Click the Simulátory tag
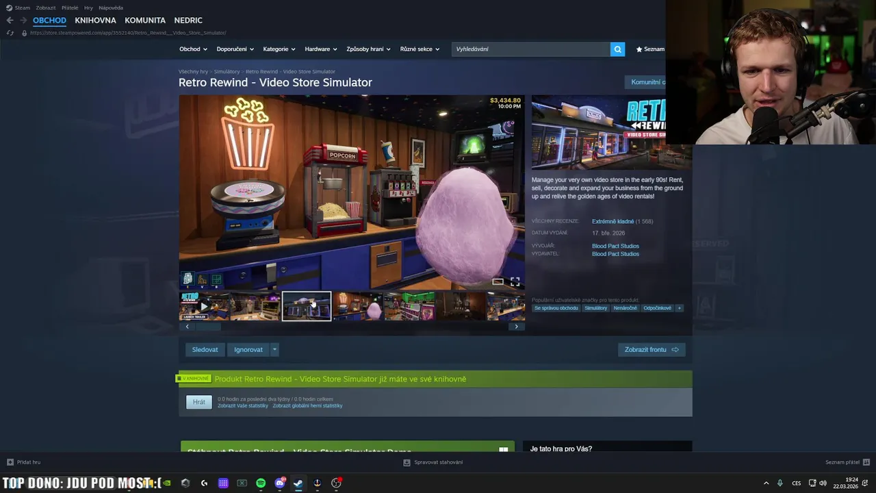Image resolution: width=876 pixels, height=493 pixels. pyautogui.click(x=595, y=308)
